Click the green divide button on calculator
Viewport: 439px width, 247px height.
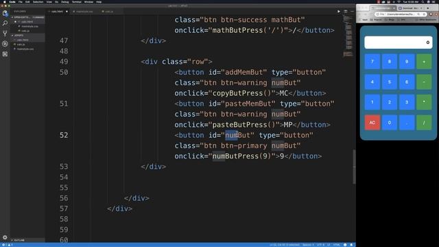click(424, 122)
